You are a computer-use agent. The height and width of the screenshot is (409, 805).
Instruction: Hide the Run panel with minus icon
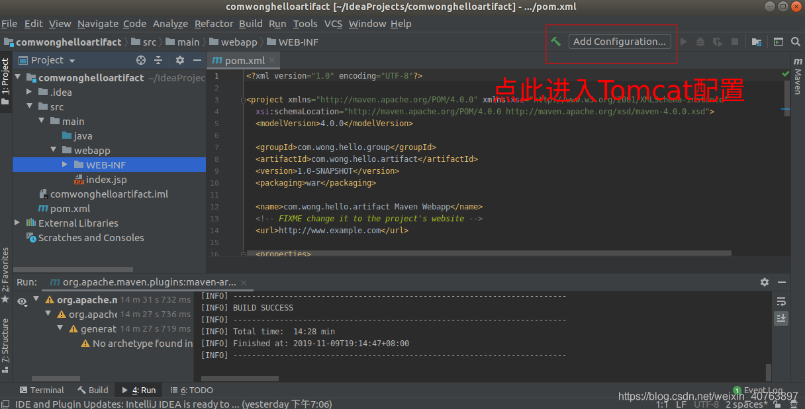coord(781,282)
